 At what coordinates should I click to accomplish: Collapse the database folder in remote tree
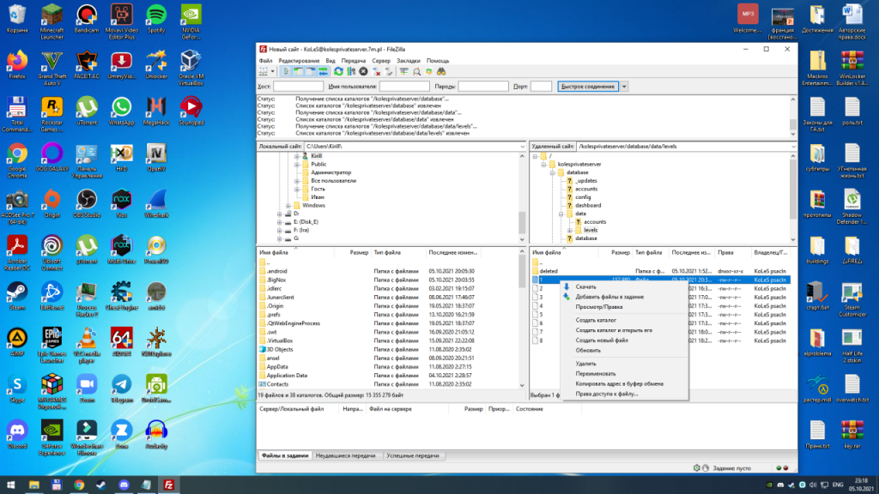[554, 172]
